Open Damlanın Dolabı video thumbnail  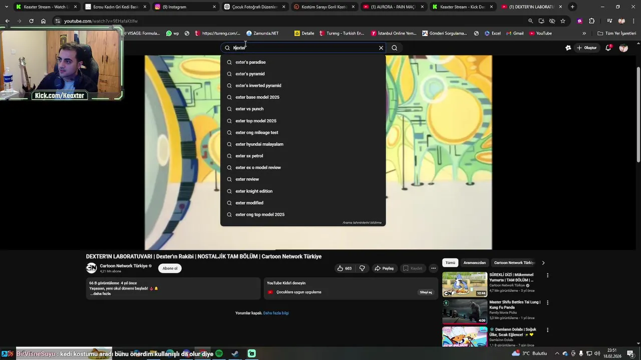(465, 336)
